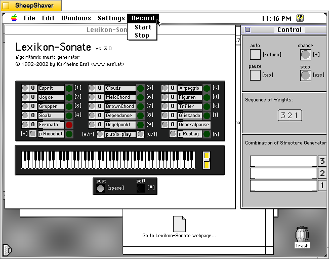Click the green indicator next to Glissando
This screenshot has height=259, width=329.
tap(207, 116)
